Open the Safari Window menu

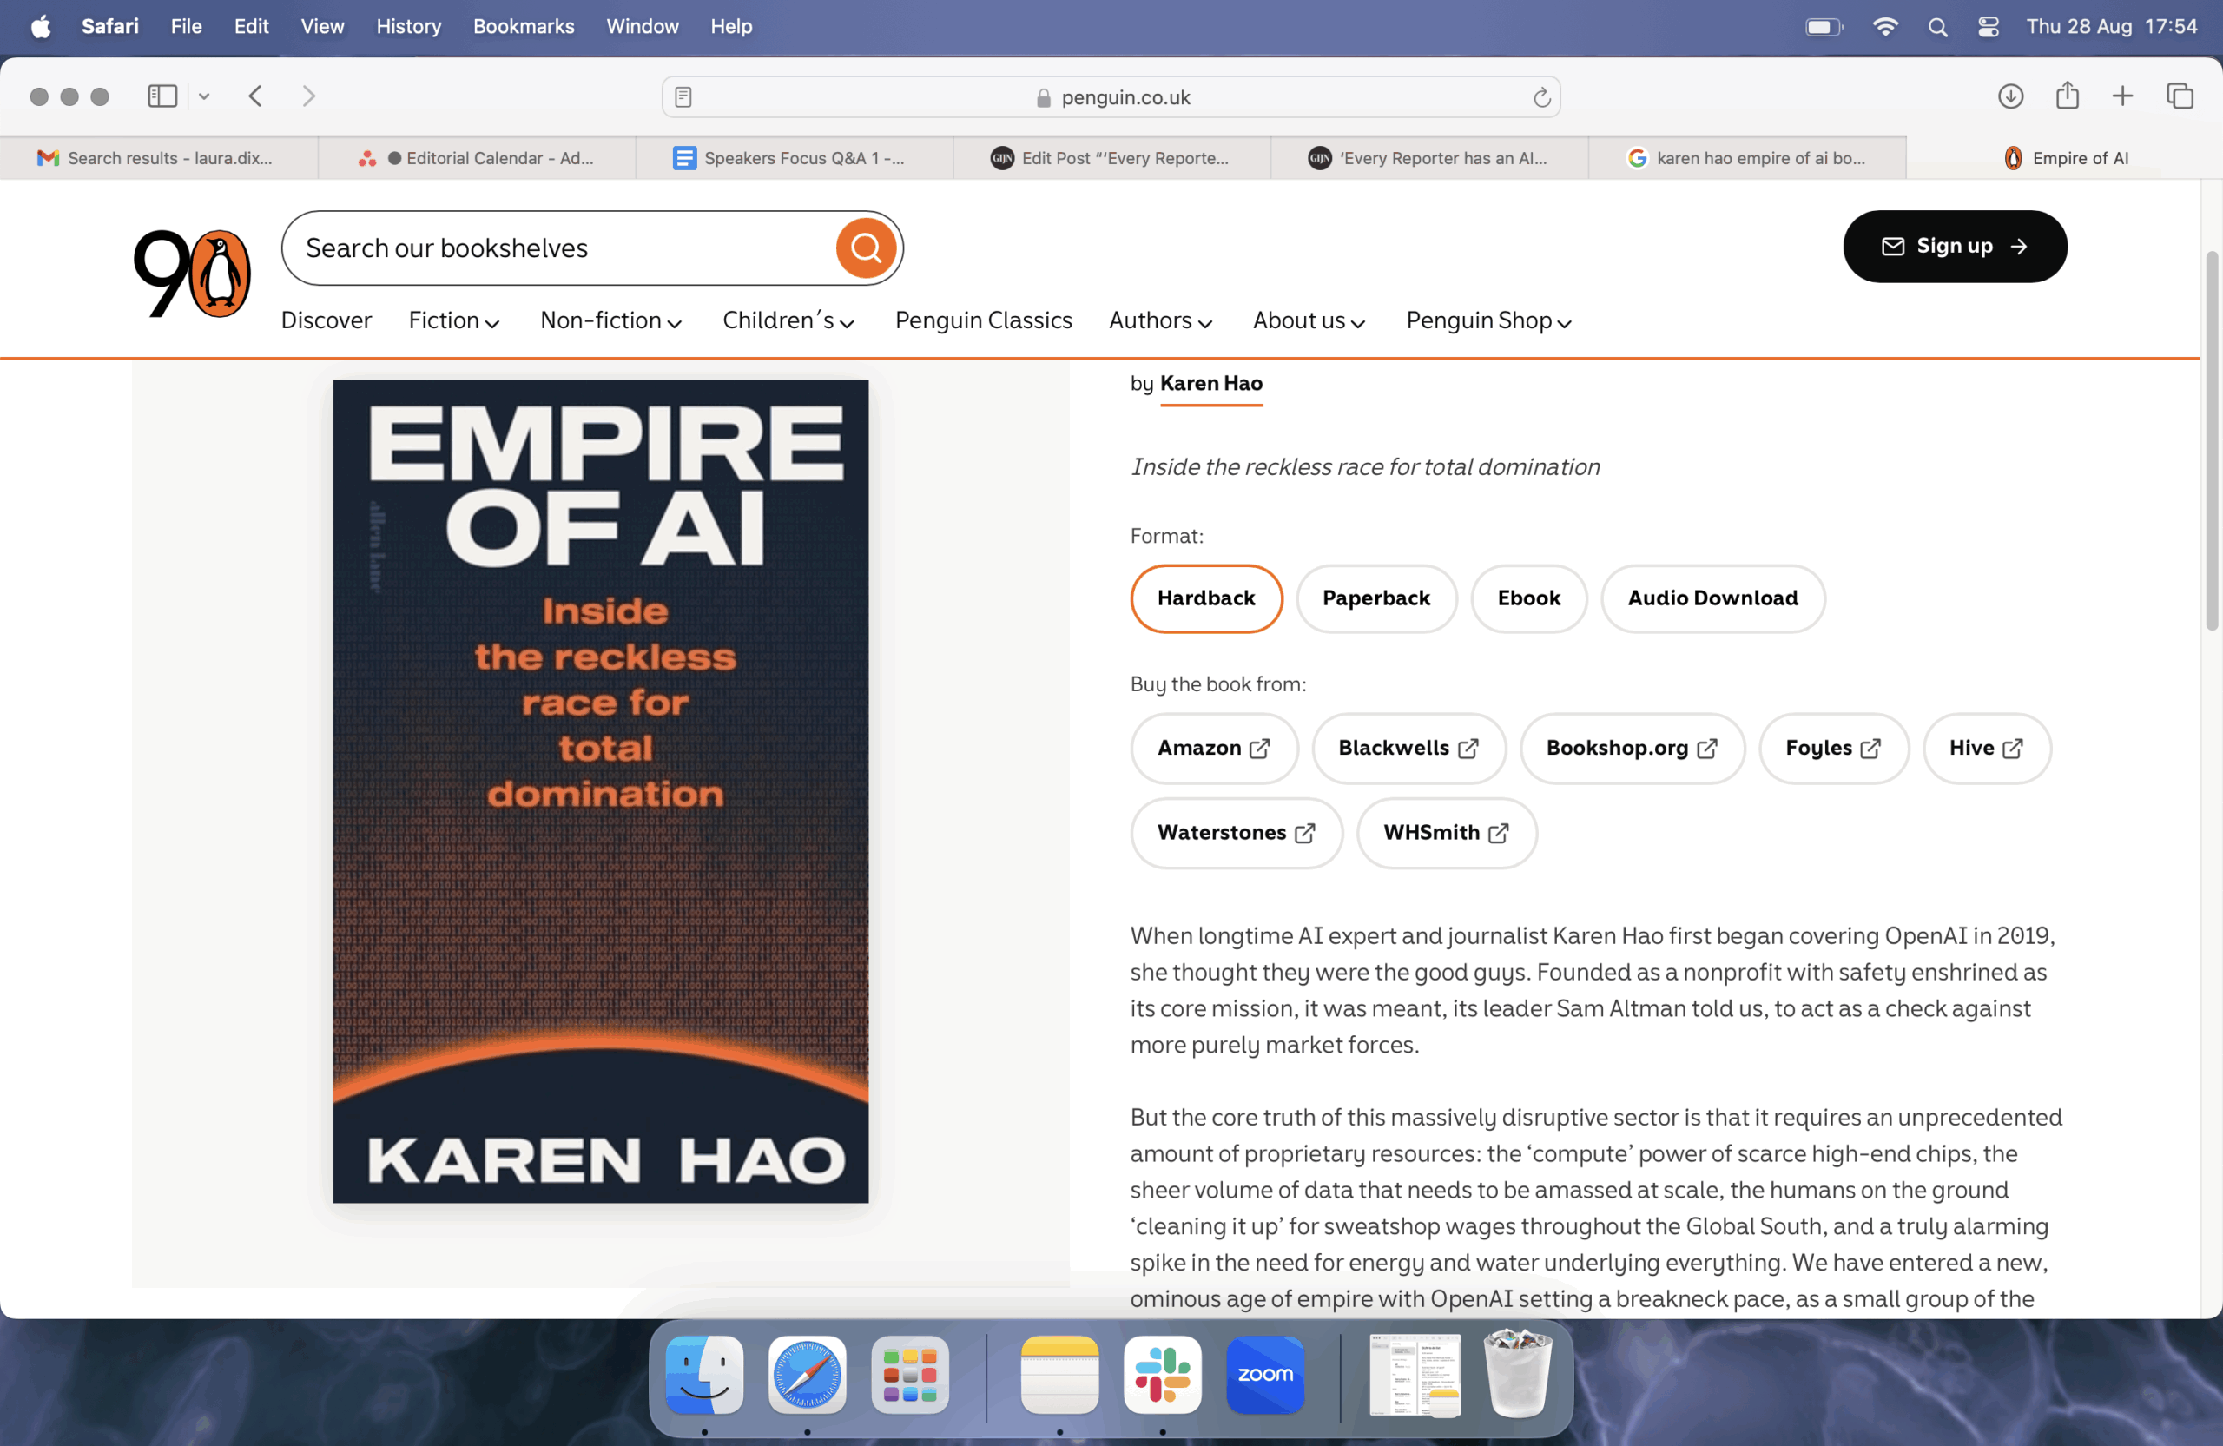pyautogui.click(x=642, y=26)
